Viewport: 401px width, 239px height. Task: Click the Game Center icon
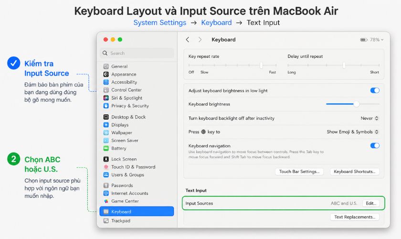[106, 201]
